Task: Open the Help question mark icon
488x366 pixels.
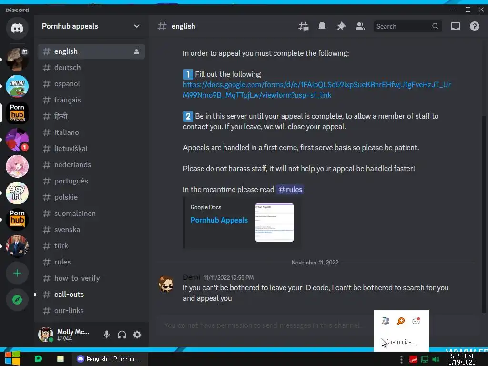Action: pos(474,27)
